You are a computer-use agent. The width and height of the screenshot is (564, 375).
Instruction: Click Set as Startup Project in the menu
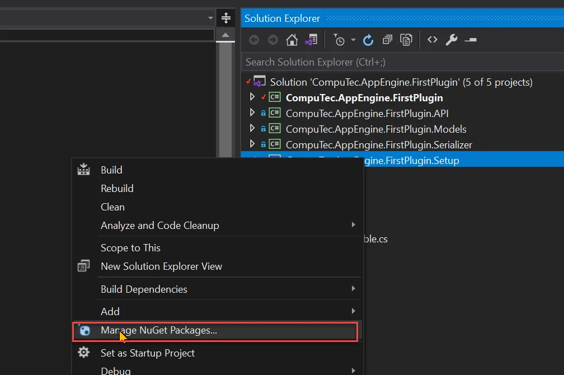[x=148, y=353]
